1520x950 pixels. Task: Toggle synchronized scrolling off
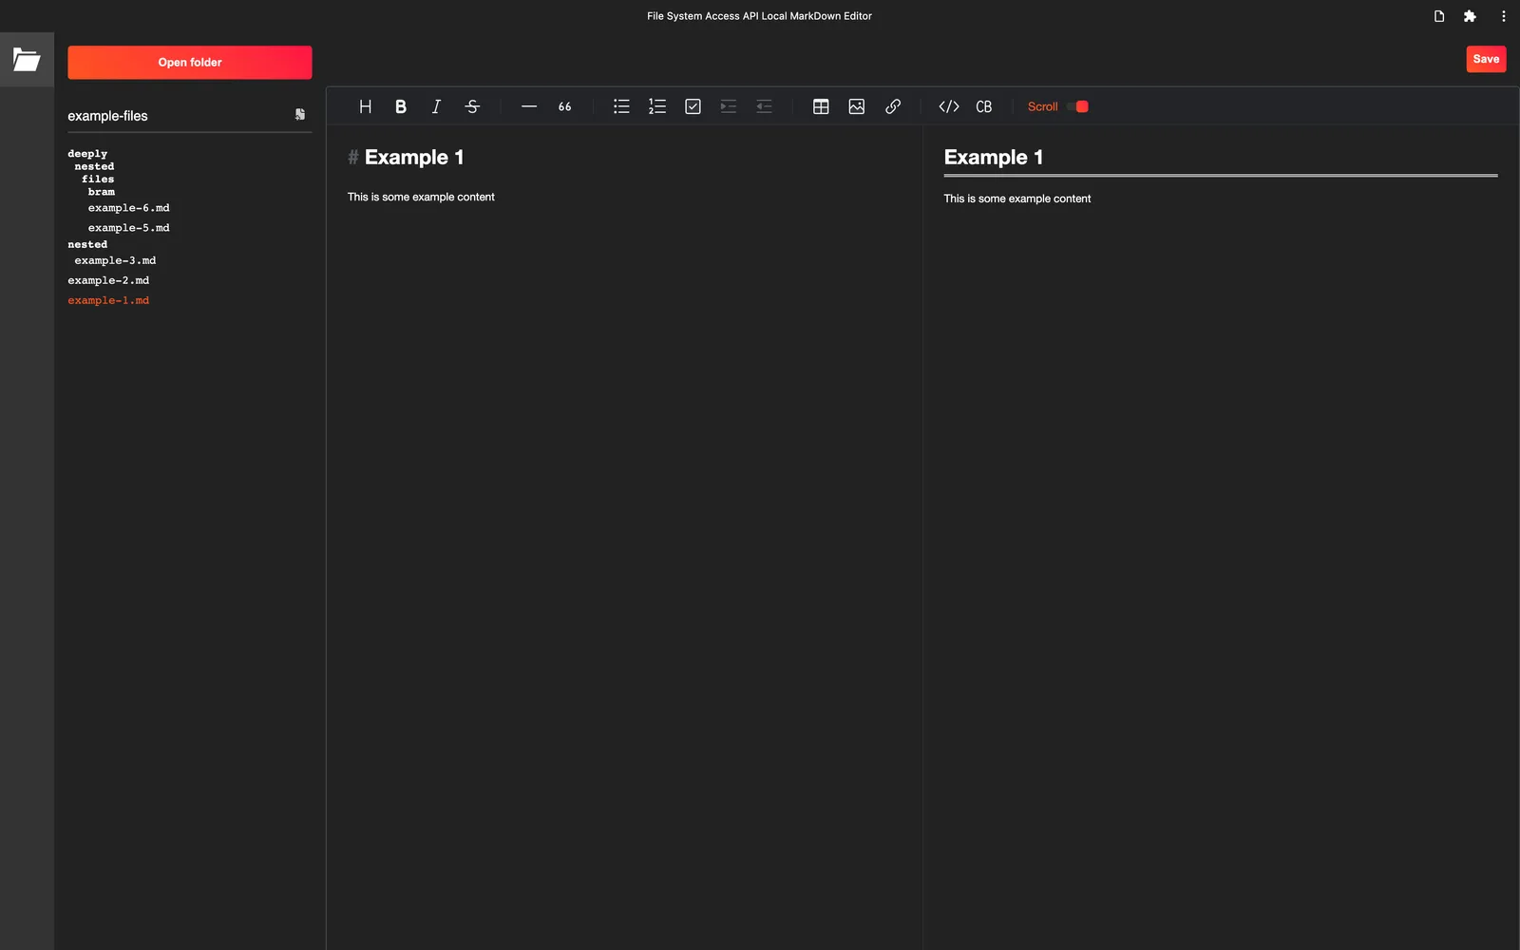point(1076,106)
